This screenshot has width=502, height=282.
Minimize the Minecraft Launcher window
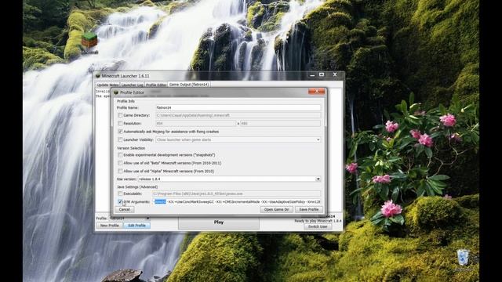[312, 75]
